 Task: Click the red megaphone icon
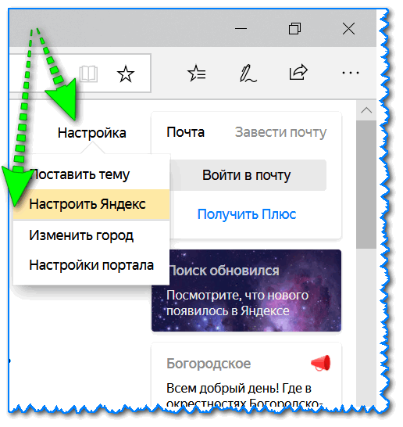tap(321, 363)
